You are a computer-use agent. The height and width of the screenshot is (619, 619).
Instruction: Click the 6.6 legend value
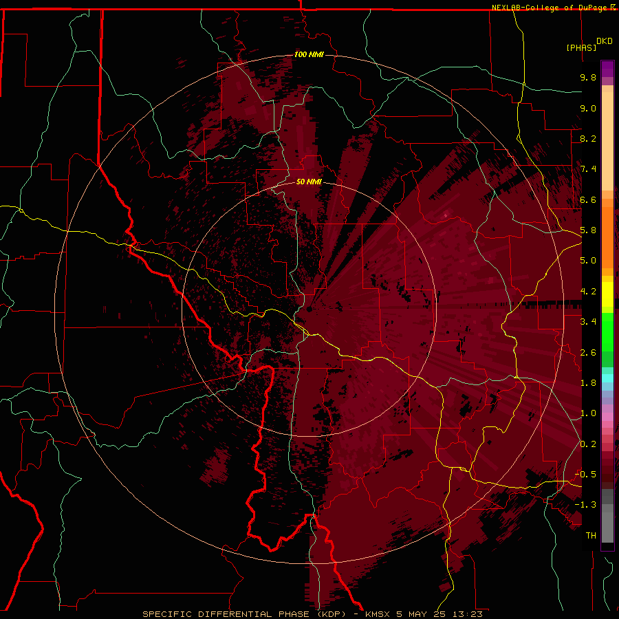(x=588, y=199)
